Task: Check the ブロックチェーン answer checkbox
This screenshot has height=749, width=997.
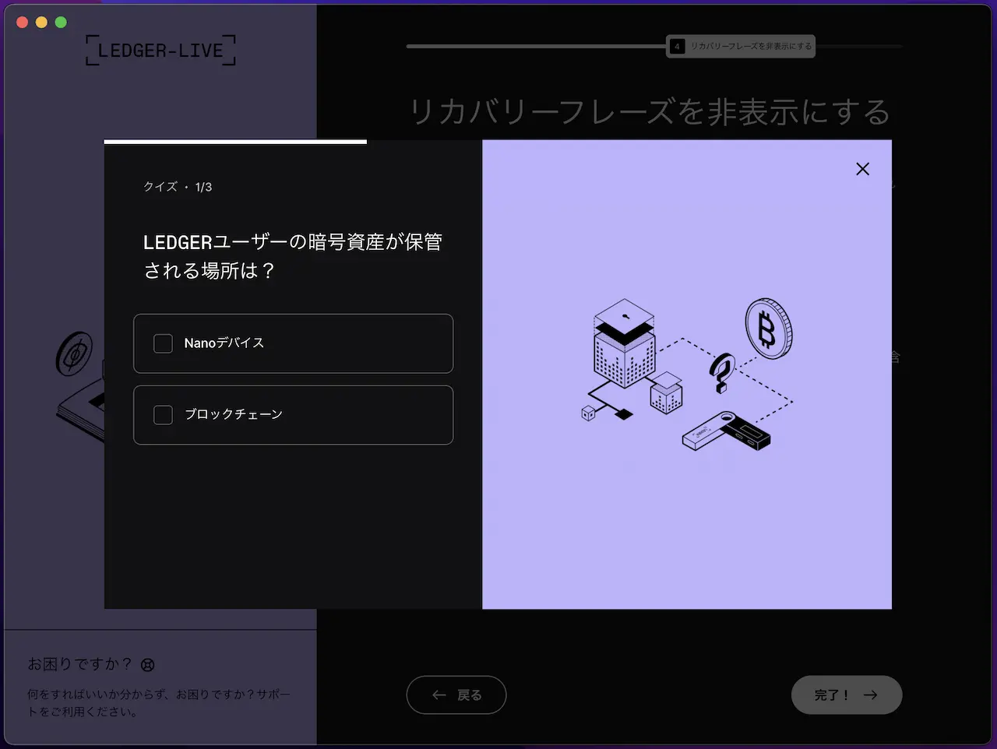Action: [163, 415]
